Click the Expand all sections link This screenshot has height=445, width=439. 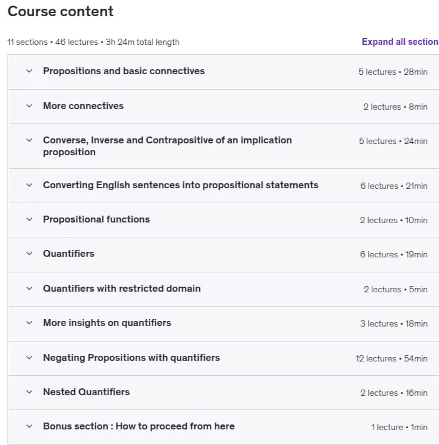click(x=400, y=42)
